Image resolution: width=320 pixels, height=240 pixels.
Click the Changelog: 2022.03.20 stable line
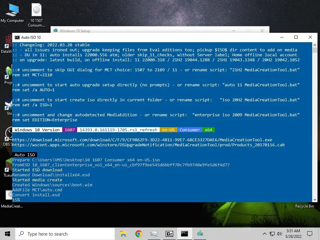51,45
